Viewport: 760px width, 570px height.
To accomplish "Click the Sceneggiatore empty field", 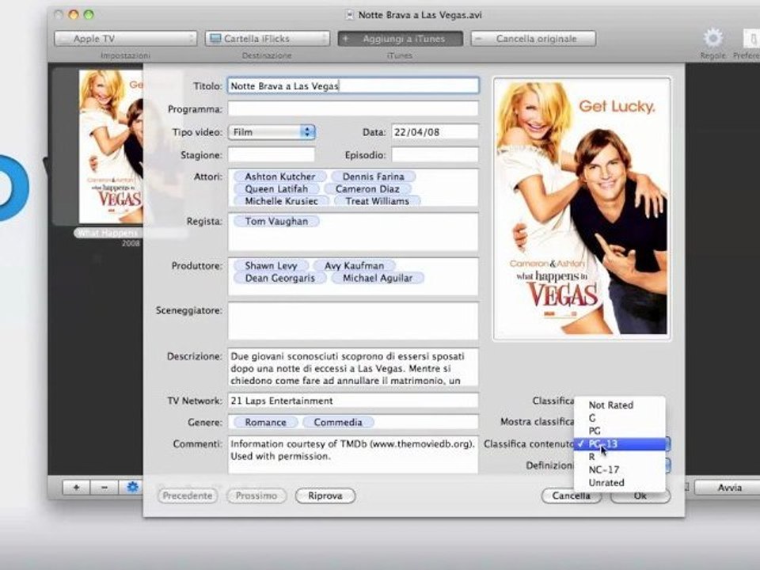I will pos(353,321).
